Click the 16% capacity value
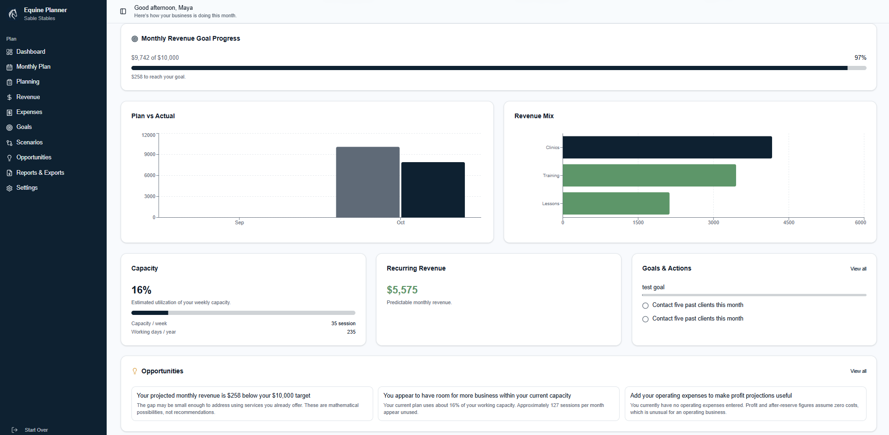Screen dimensions: 889x435 141,290
